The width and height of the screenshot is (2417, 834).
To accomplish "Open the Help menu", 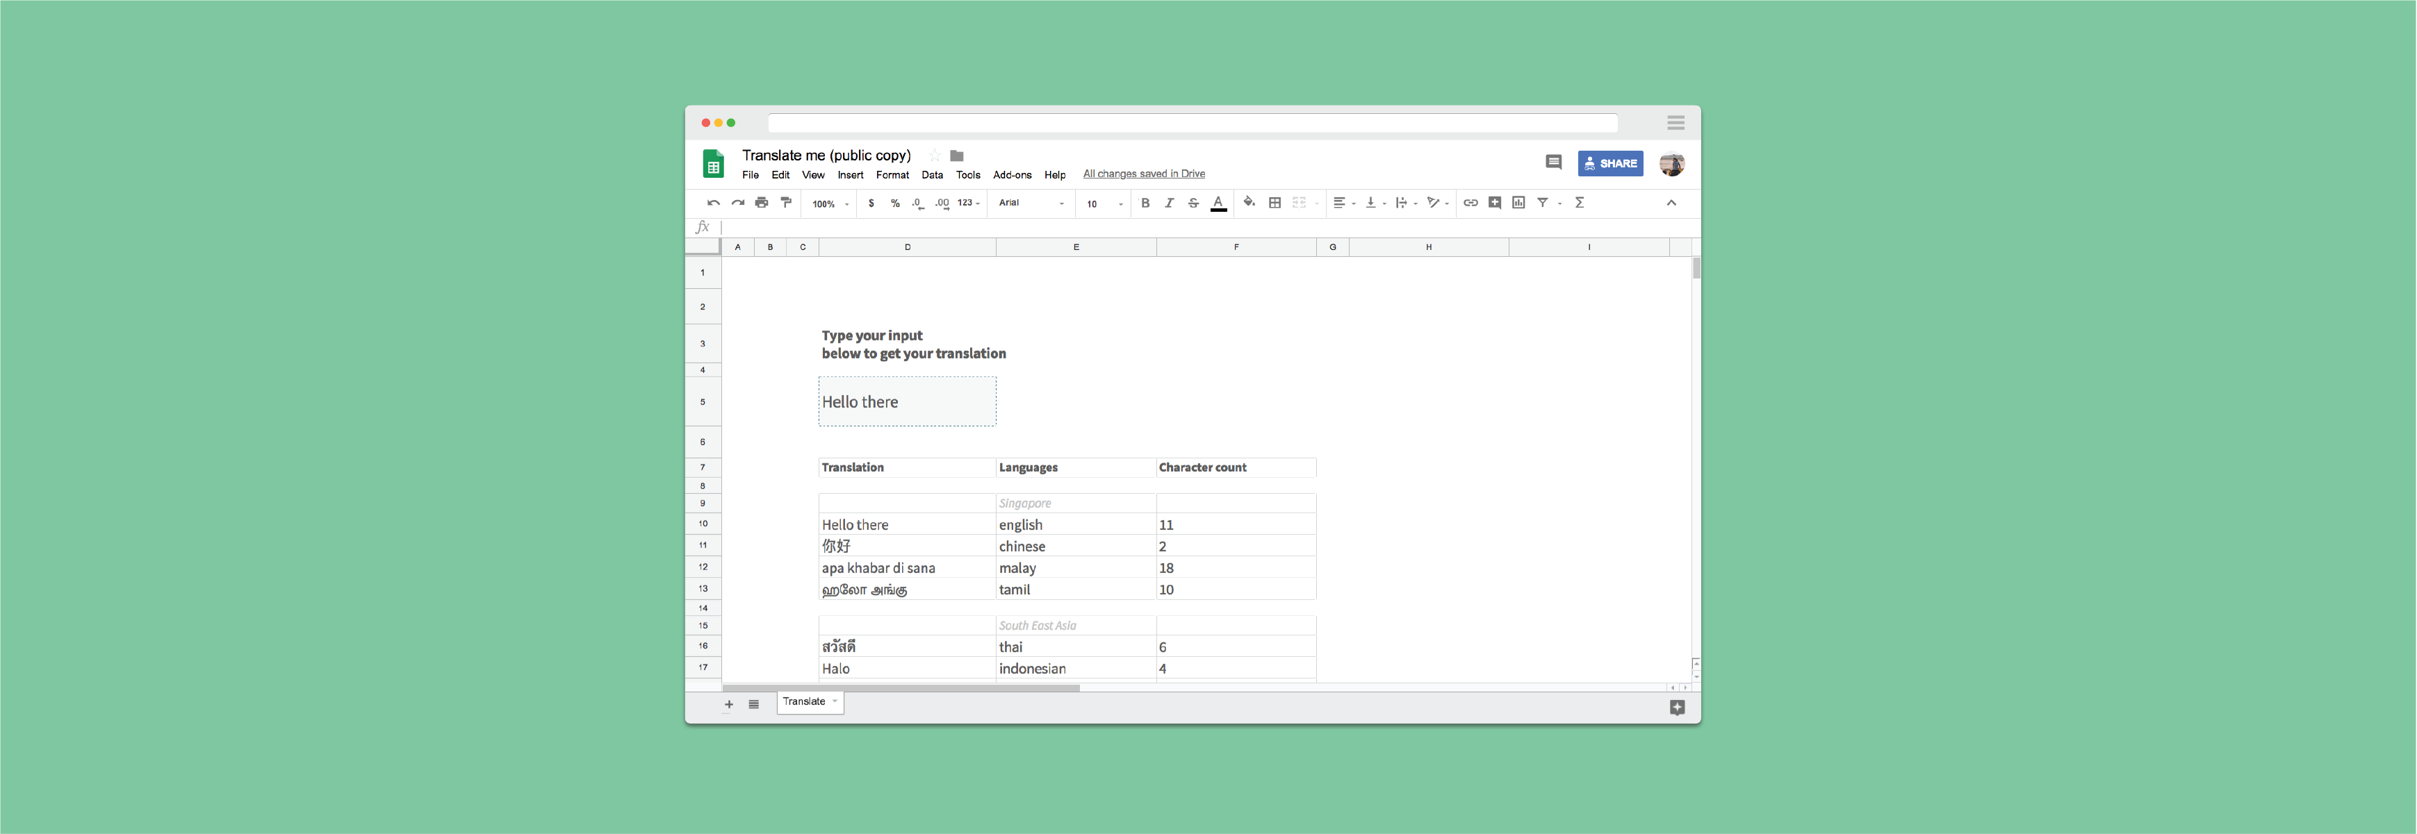I will tap(1055, 175).
